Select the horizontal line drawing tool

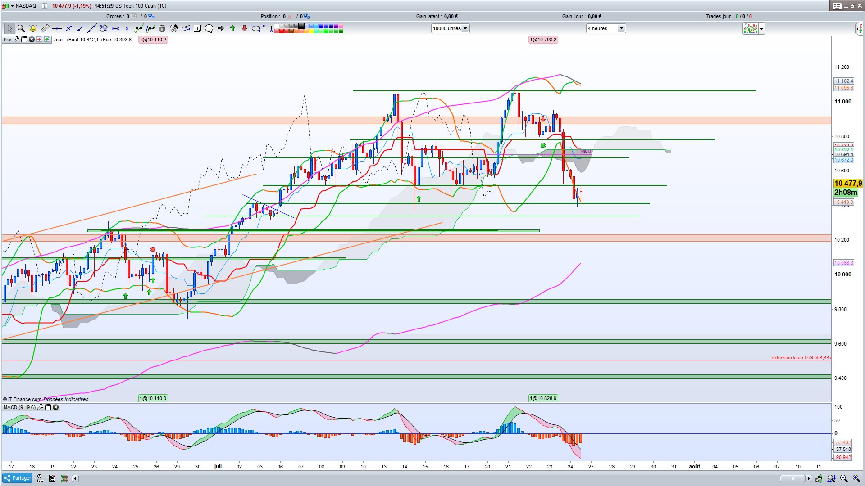click(57, 28)
